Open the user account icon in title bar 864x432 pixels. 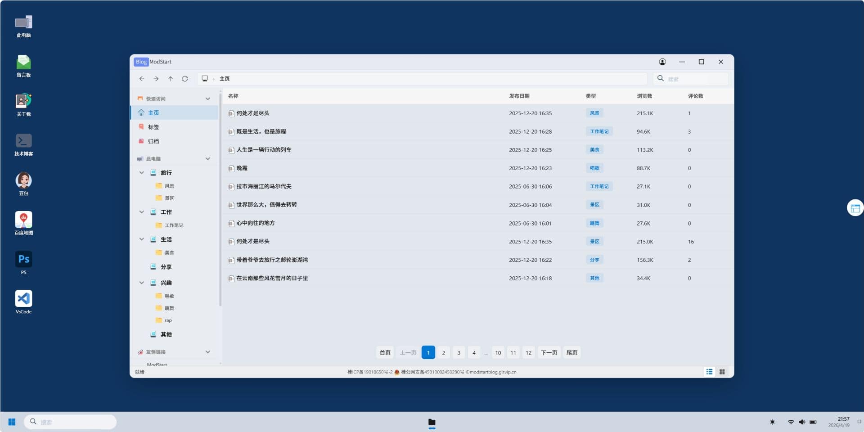(x=662, y=62)
